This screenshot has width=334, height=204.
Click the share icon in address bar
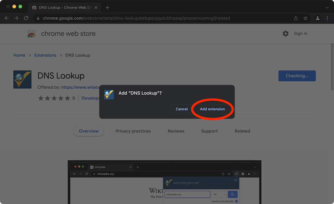[296, 18]
